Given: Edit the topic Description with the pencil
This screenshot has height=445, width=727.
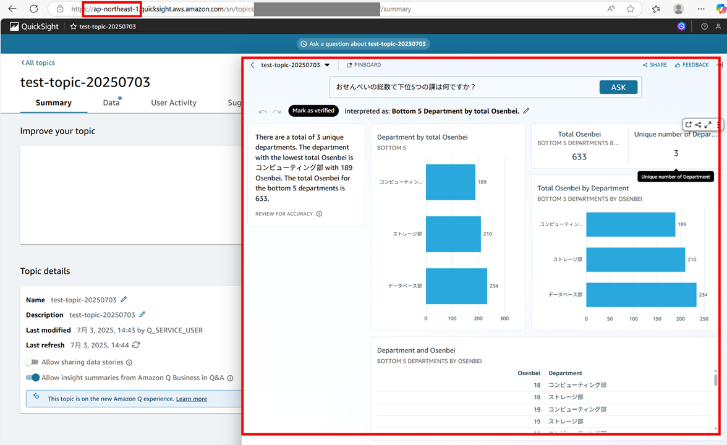Looking at the screenshot, I should click(142, 314).
